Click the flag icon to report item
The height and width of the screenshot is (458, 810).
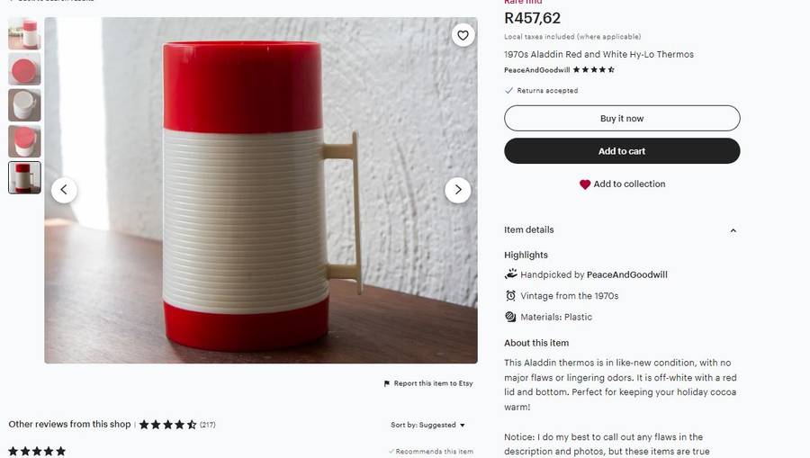point(387,383)
